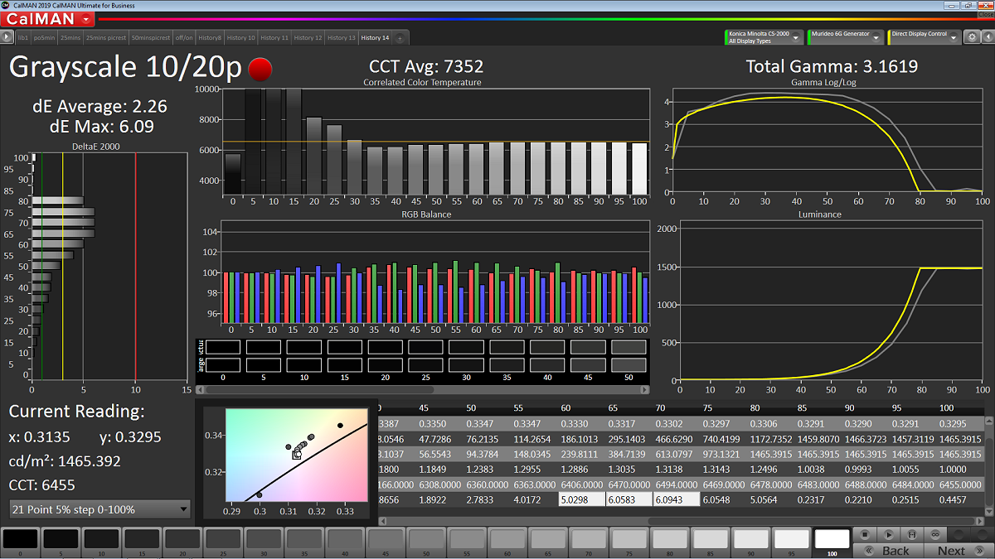Click the add new tab plus icon
The image size is (995, 559).
coord(399,38)
